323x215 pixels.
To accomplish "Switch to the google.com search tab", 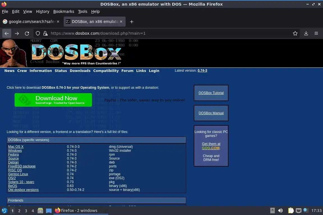I will [x=31, y=22].
